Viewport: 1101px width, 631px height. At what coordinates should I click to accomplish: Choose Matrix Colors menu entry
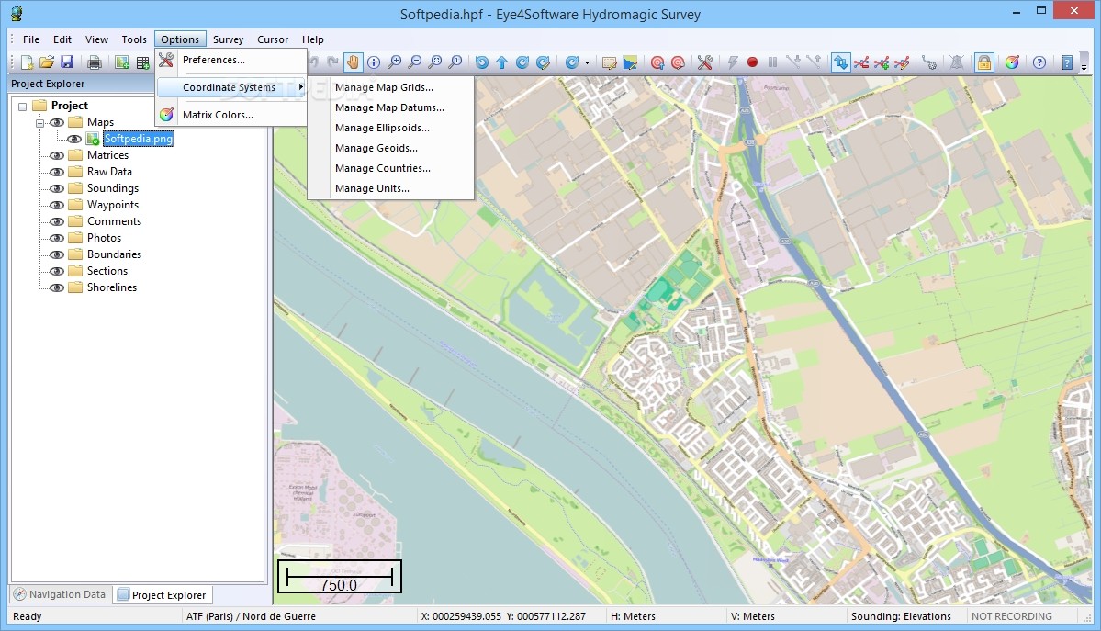point(231,115)
